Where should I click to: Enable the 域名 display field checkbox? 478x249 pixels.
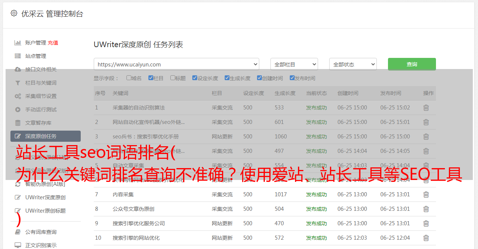[x=129, y=78]
